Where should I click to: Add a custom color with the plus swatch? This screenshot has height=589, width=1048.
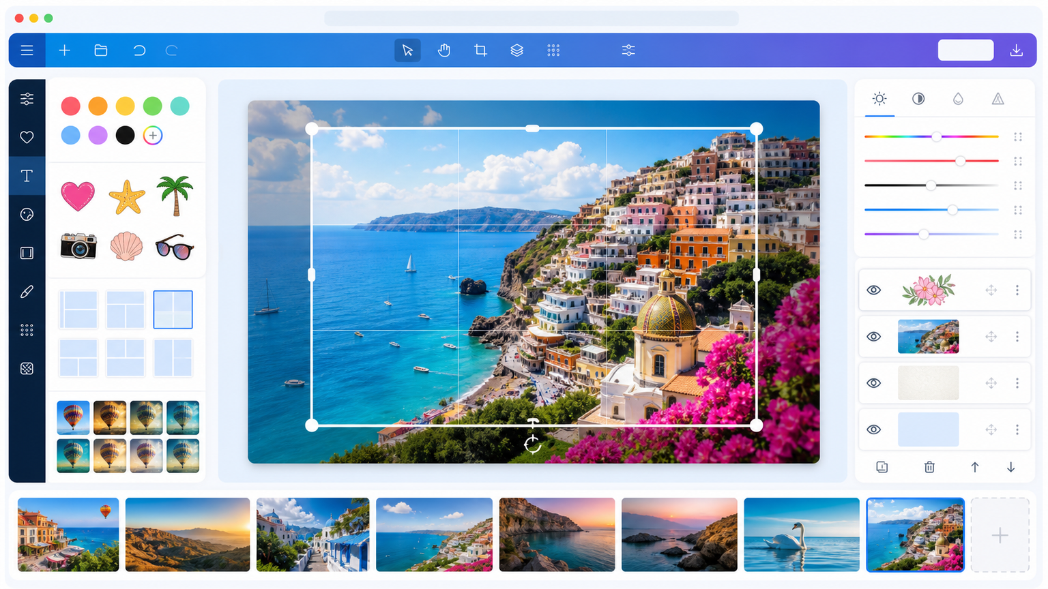pos(153,136)
